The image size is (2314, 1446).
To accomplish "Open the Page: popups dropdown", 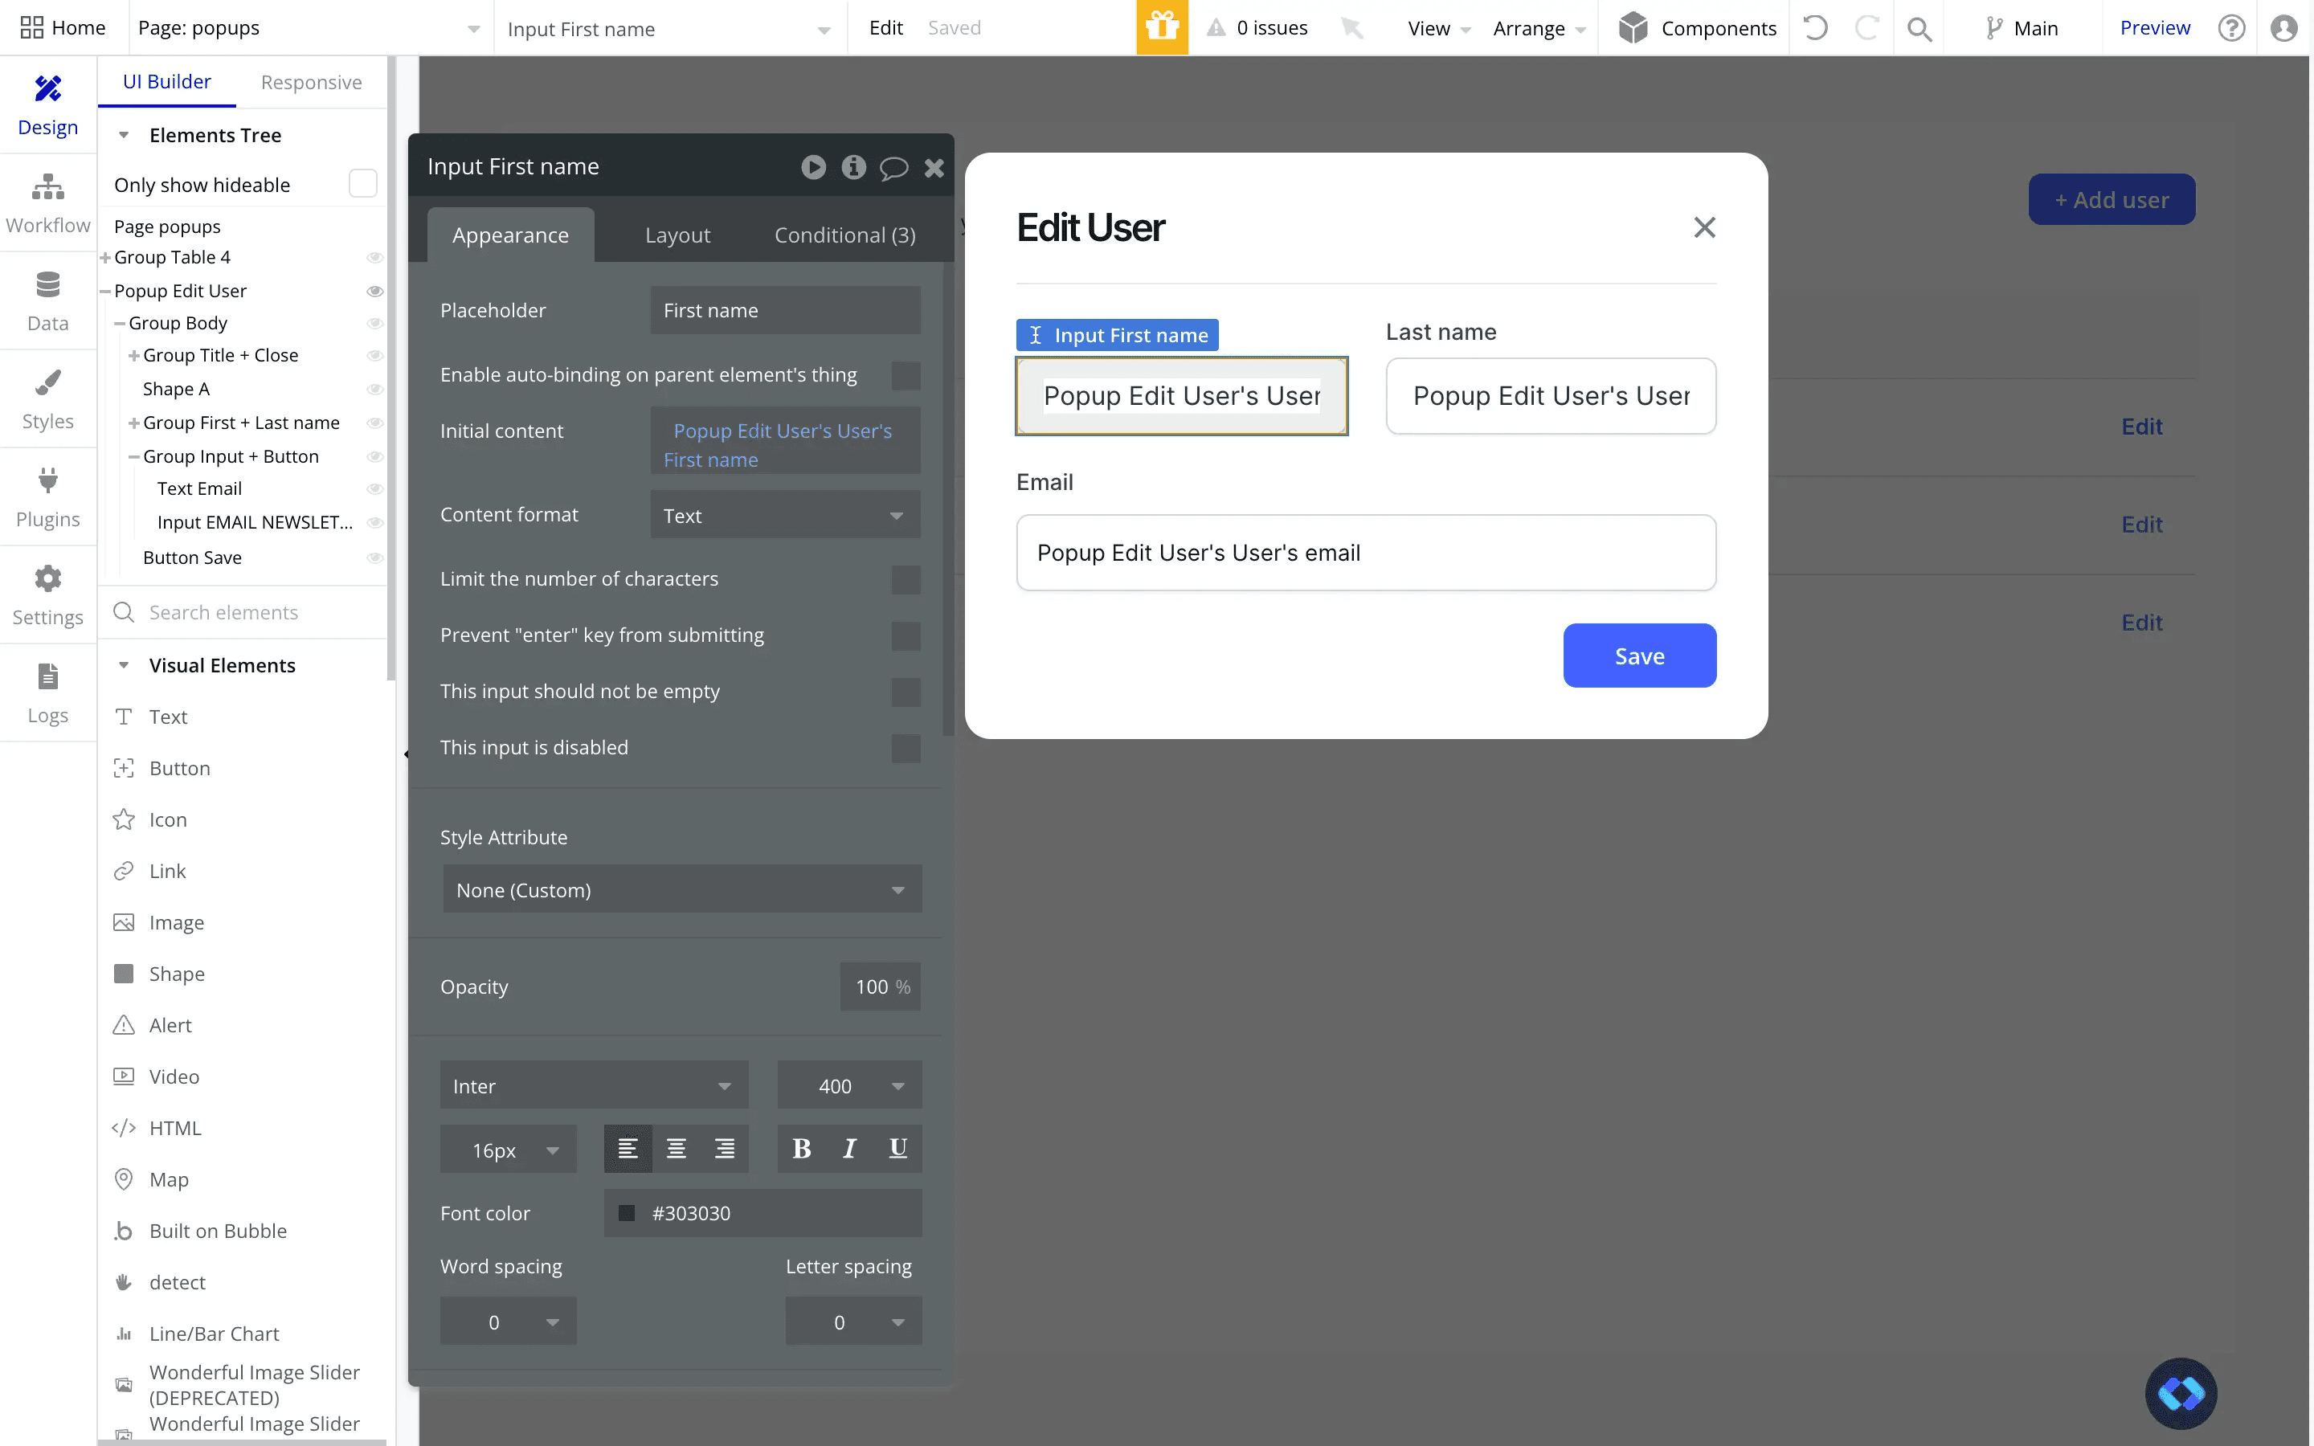I will [306, 28].
